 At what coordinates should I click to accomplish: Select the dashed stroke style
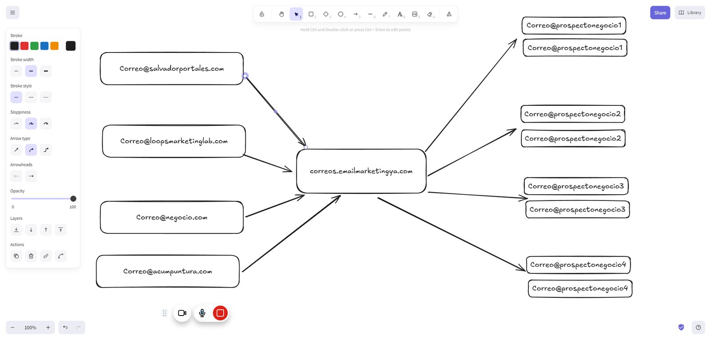coord(31,97)
